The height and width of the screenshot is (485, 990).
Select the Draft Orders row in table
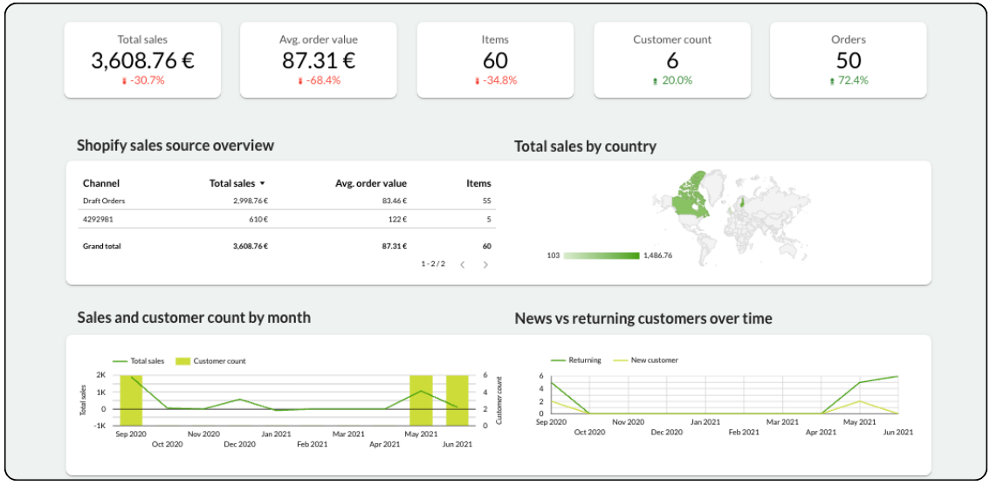pos(104,201)
